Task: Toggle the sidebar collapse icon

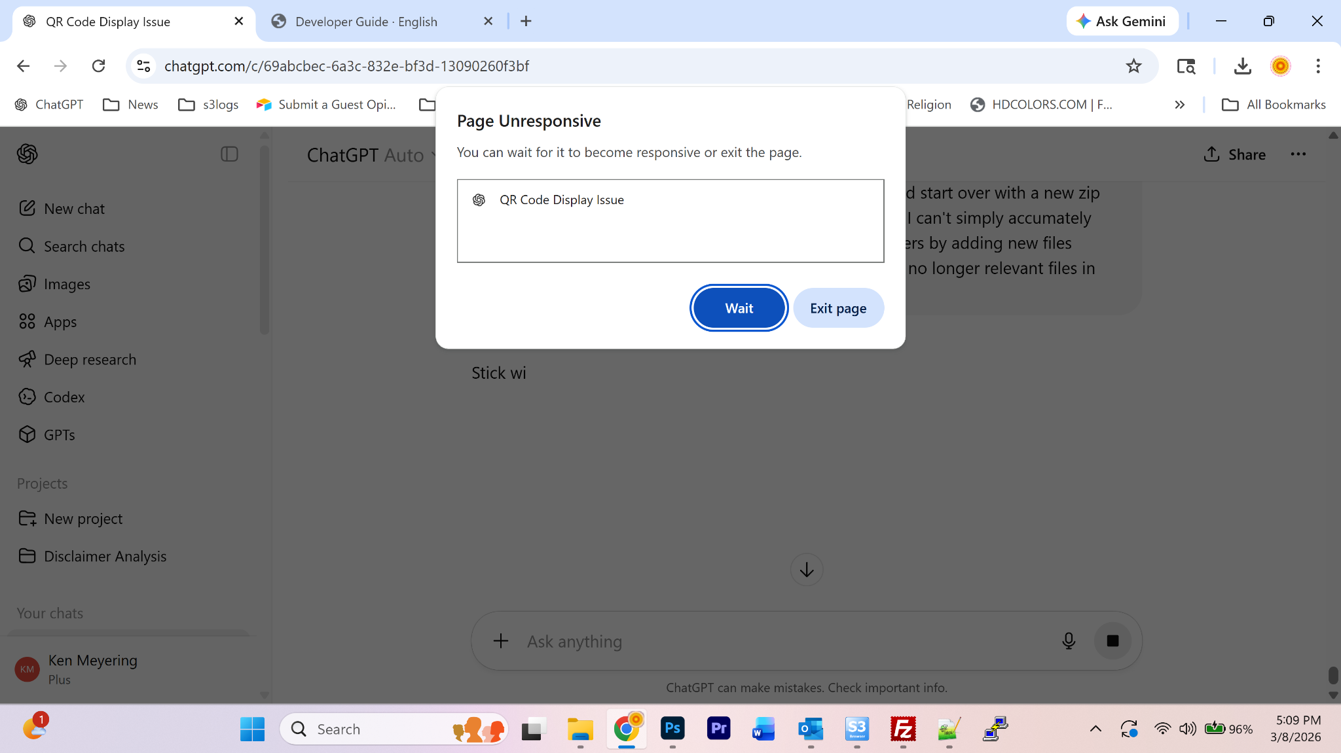Action: tap(229, 154)
